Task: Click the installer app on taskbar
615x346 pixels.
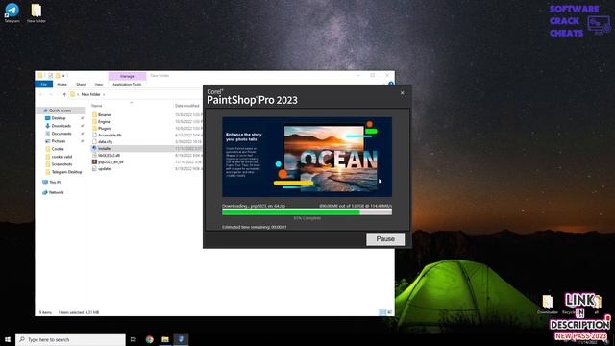Action: tap(181, 339)
